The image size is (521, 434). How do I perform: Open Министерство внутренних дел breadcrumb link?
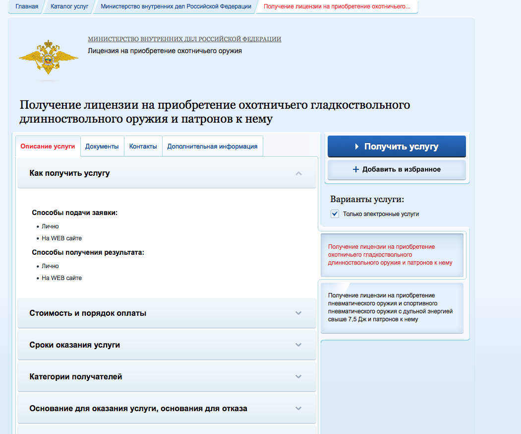[x=175, y=7]
